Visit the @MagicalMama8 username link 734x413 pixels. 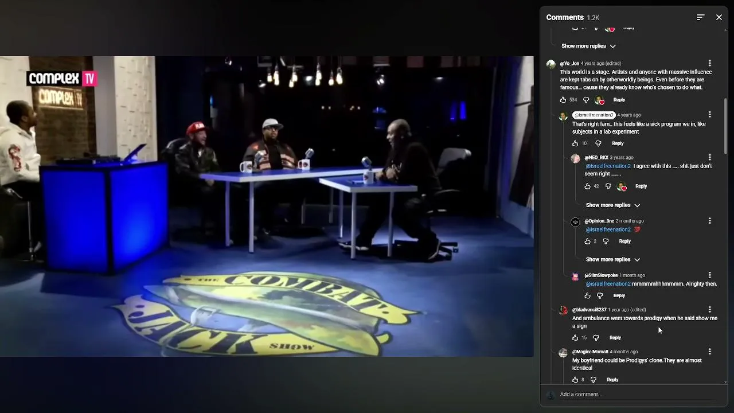click(x=590, y=352)
